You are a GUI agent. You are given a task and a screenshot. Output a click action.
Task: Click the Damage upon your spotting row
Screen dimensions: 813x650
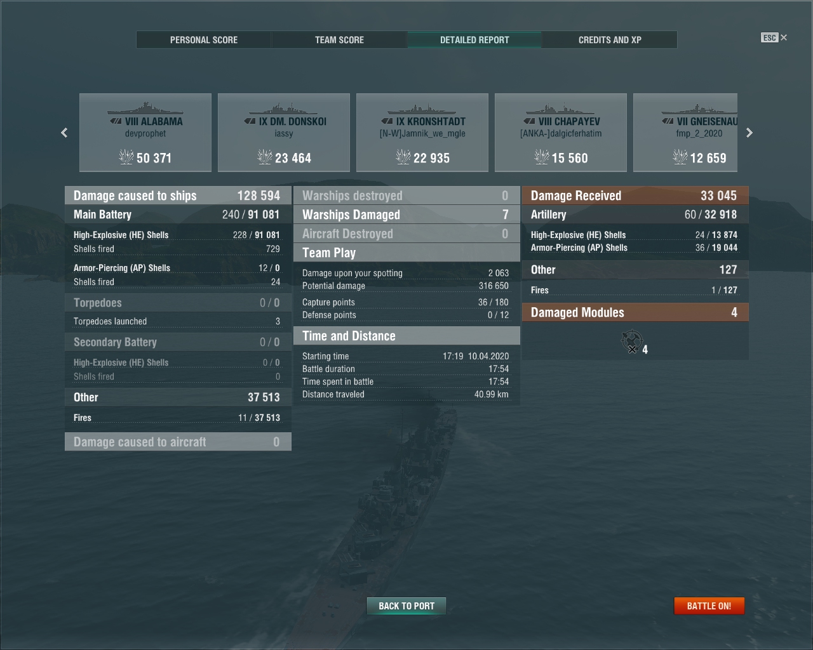click(x=406, y=273)
